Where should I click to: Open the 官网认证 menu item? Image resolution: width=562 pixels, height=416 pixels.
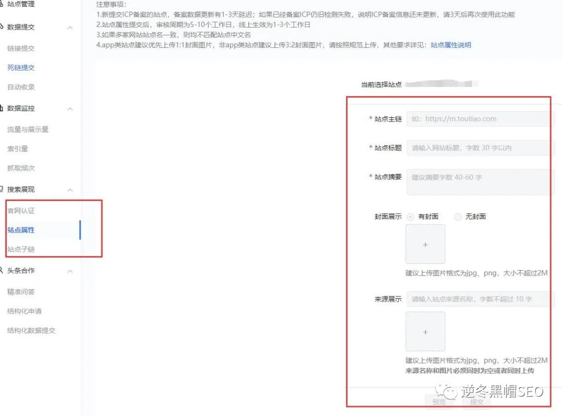21,210
